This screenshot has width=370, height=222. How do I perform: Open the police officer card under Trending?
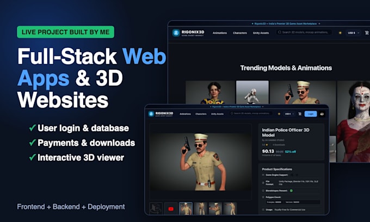point(303,92)
